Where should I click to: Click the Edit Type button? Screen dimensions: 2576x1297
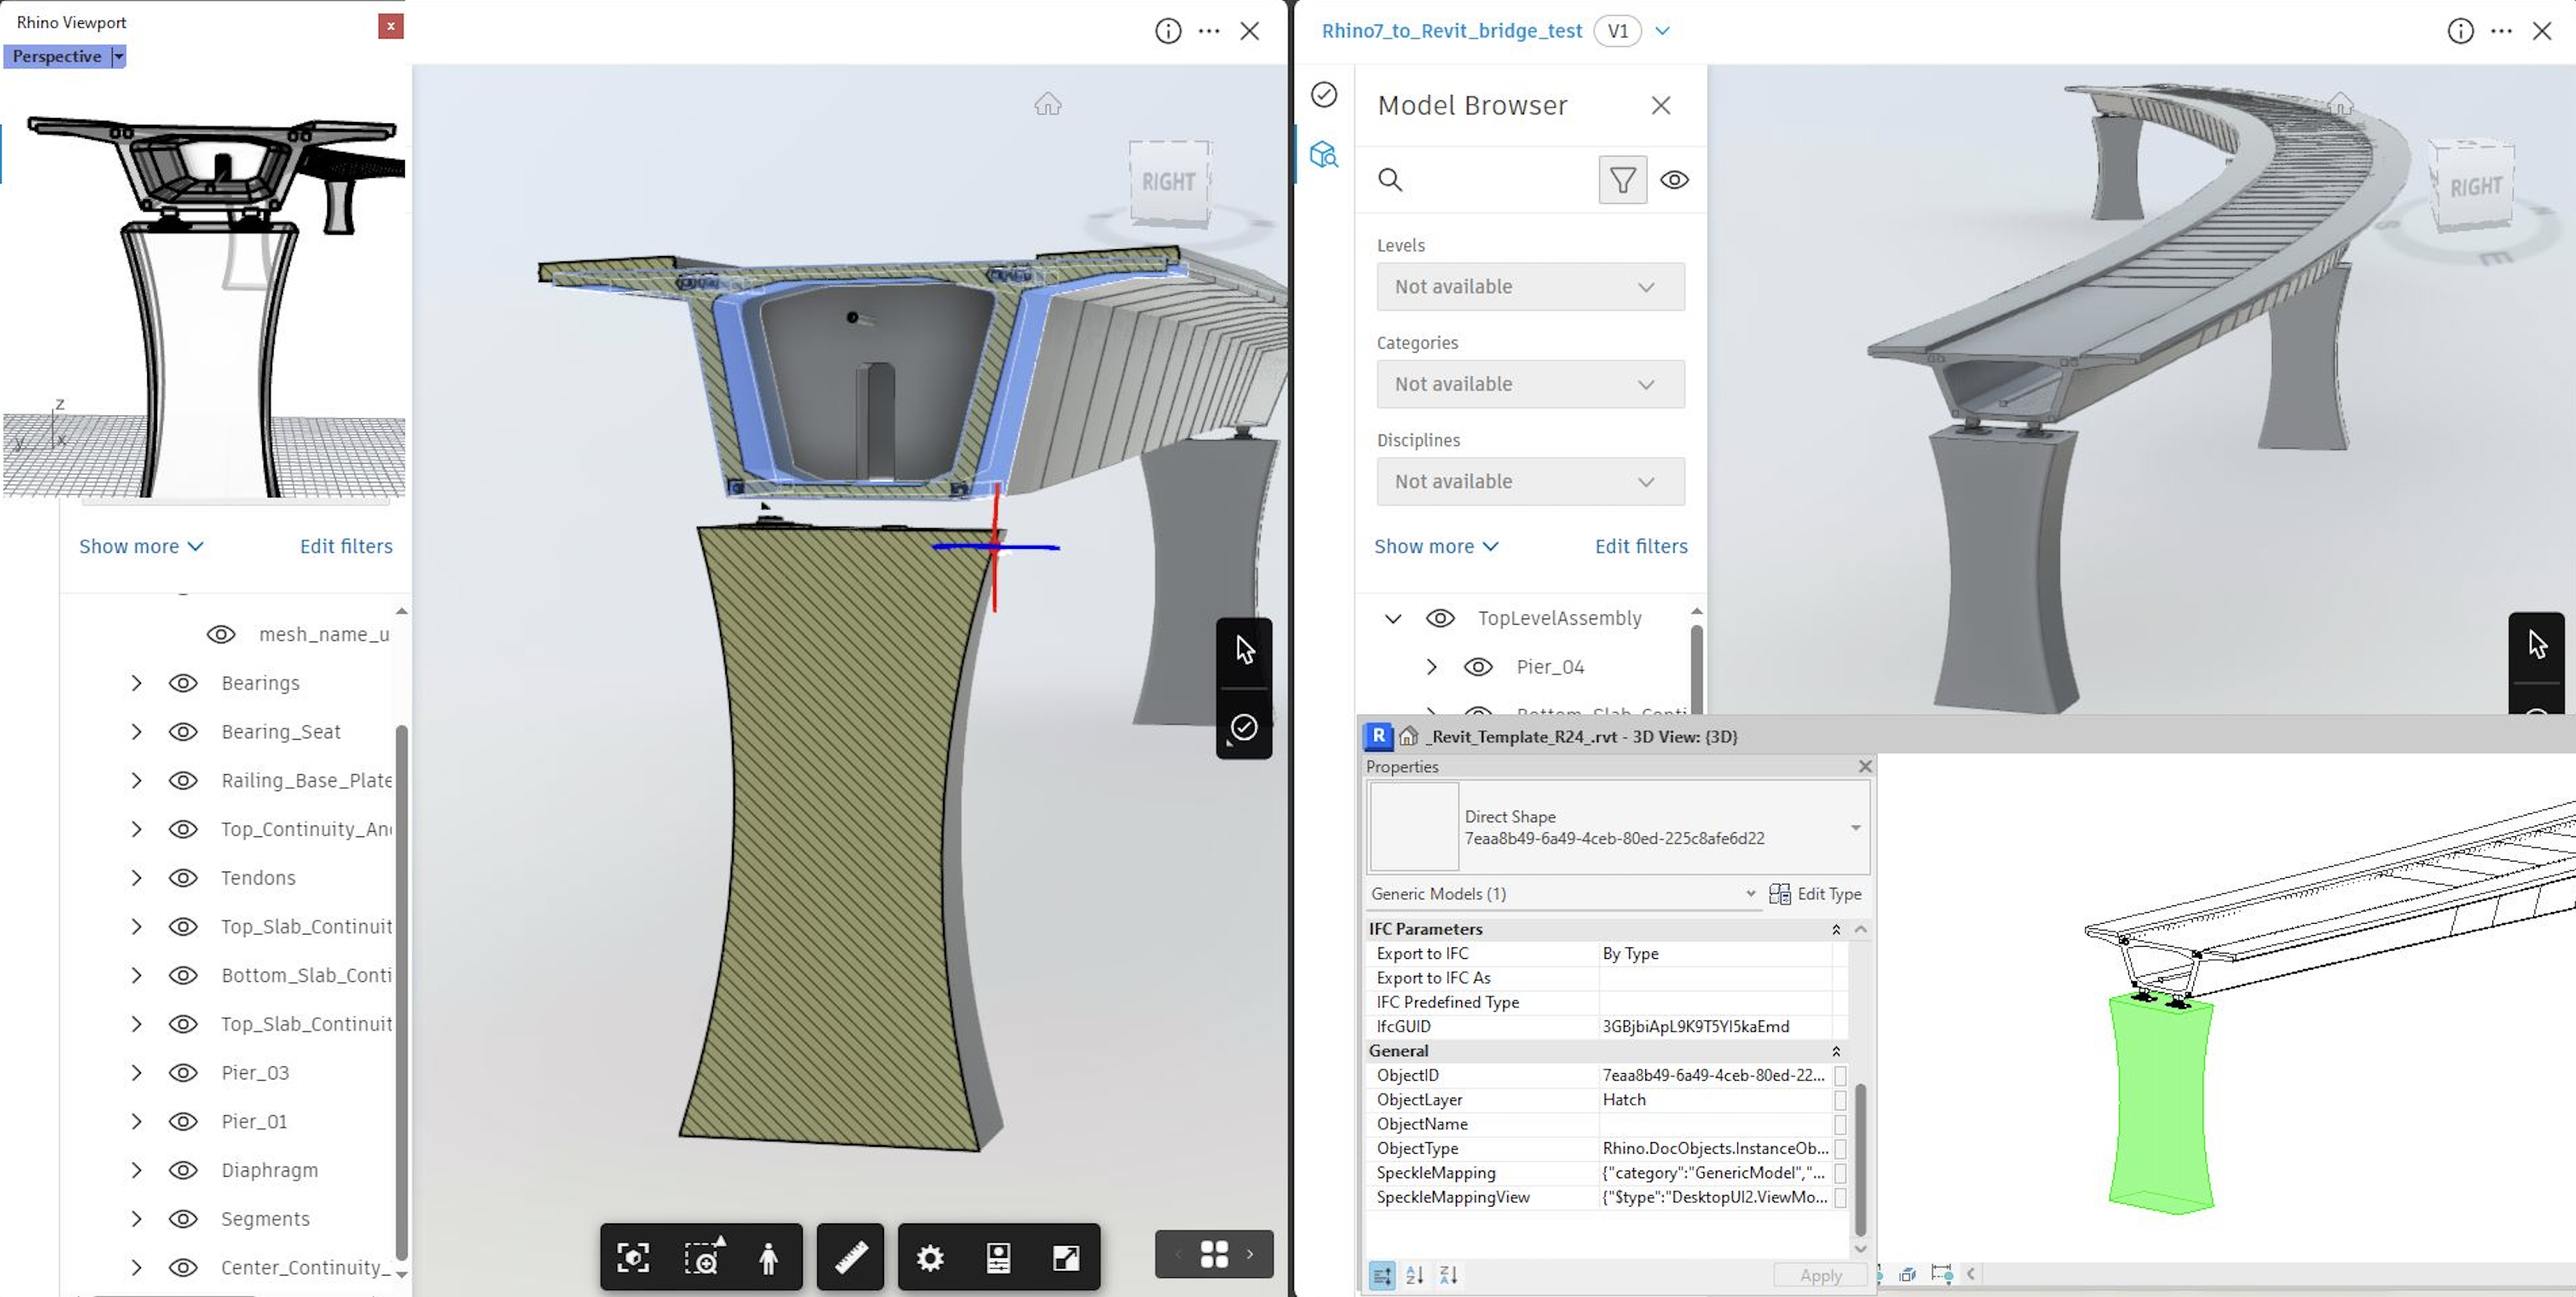click(x=1815, y=894)
